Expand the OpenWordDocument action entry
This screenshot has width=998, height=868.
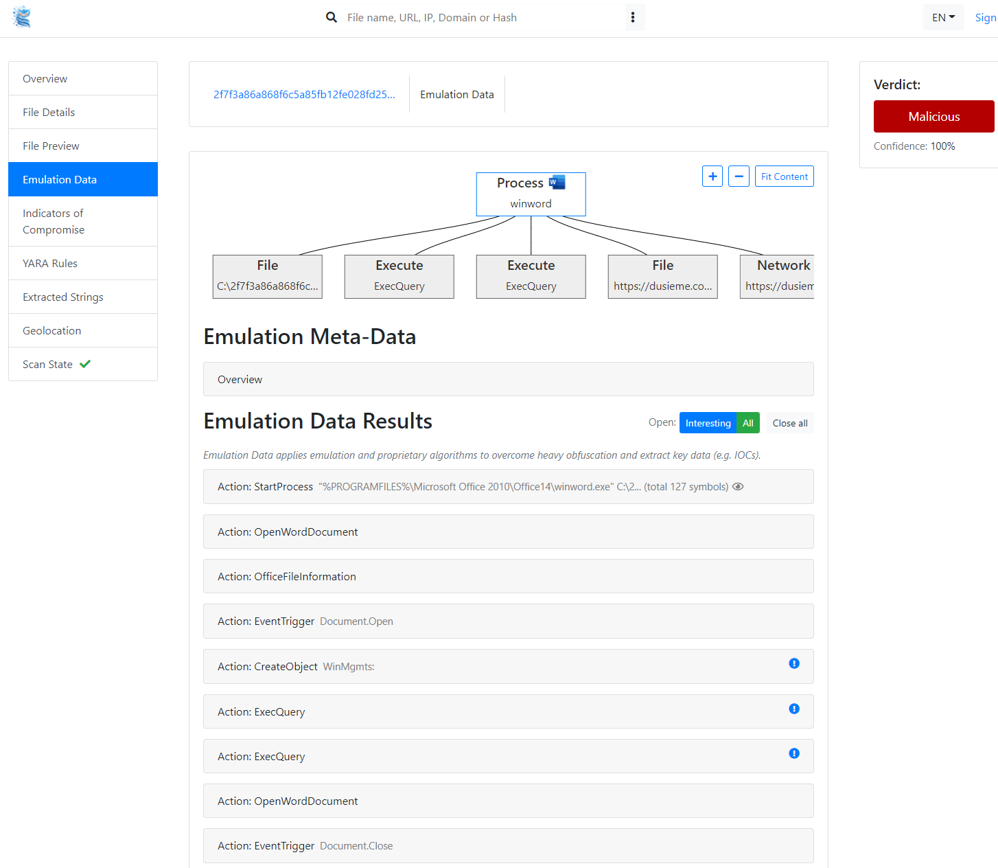click(x=508, y=532)
